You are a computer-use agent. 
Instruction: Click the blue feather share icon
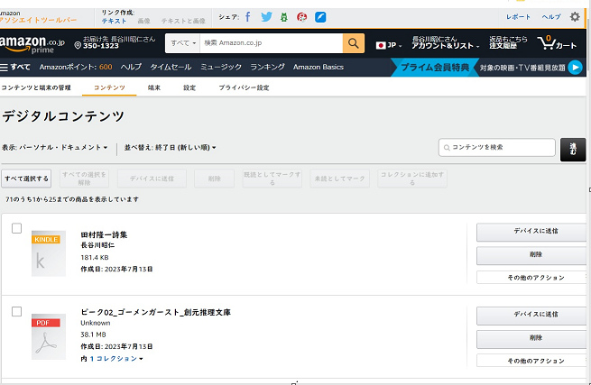[320, 17]
